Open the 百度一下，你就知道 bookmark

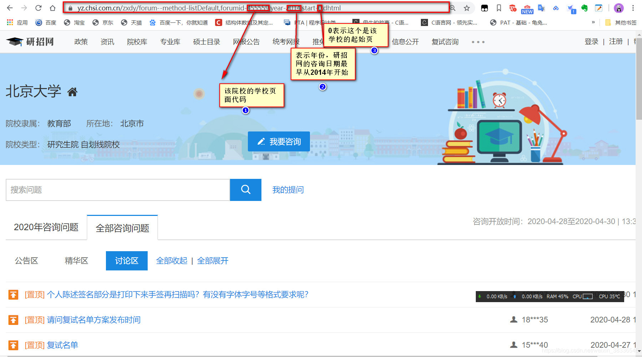coord(178,22)
